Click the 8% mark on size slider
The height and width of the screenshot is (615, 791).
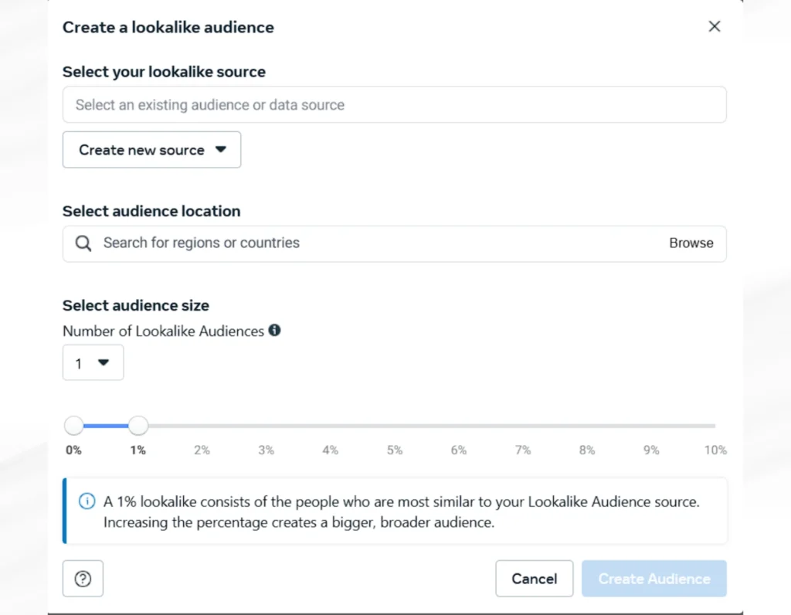tap(587, 426)
